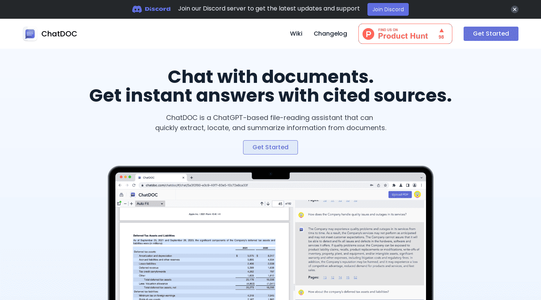The height and width of the screenshot is (300, 541).
Task: Click the Join Discord button
Action: [x=388, y=9]
